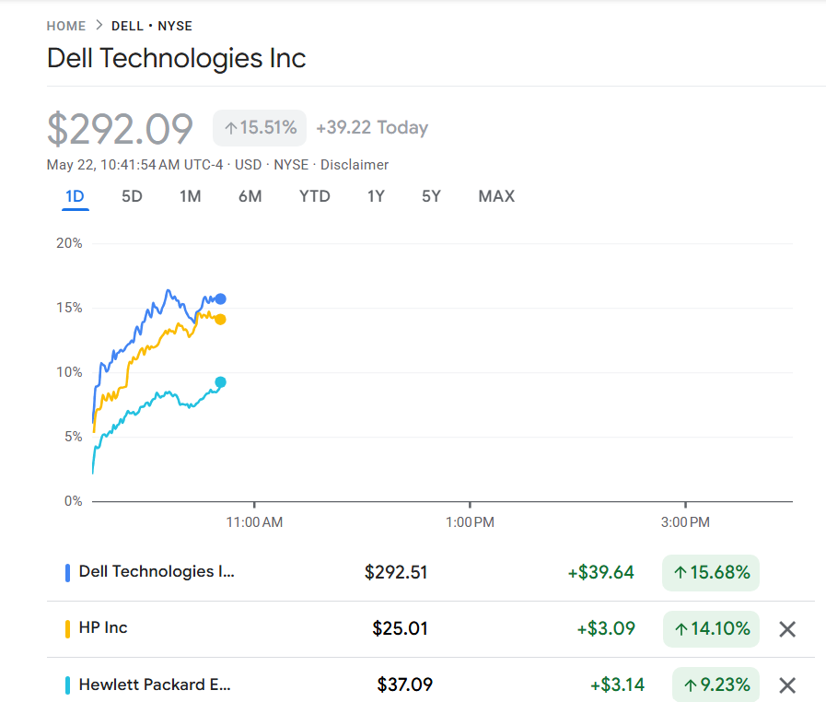Click the teal color bar beside Hewlett Packard
This screenshot has height=702, width=826.
tap(67, 685)
